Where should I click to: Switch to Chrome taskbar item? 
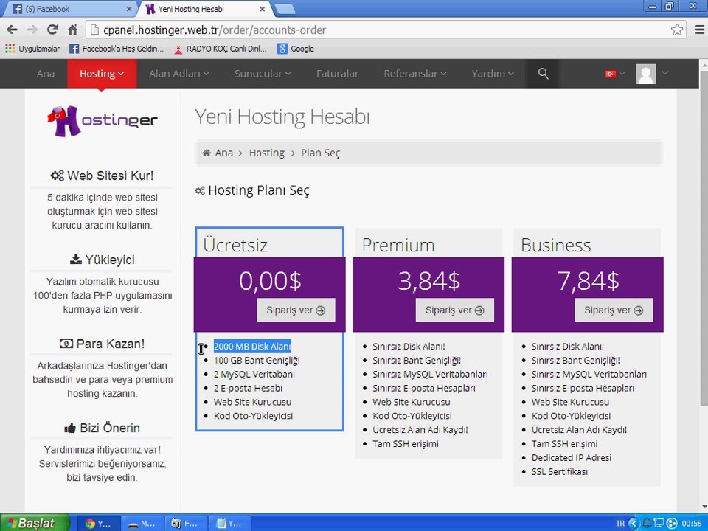coord(98,524)
